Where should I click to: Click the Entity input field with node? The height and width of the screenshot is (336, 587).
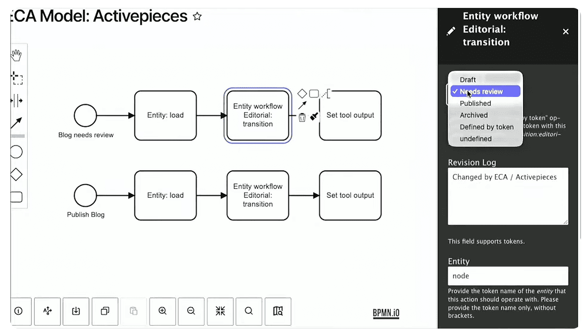pos(508,276)
